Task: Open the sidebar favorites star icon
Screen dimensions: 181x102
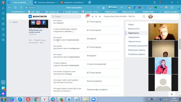Action: point(3,19)
